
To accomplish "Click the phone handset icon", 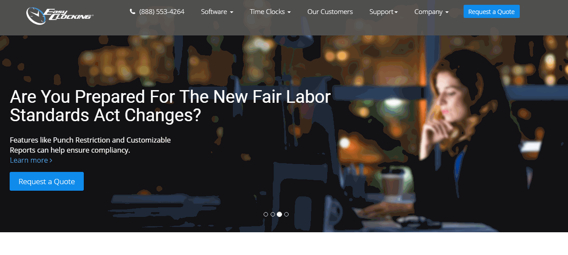I will click(132, 12).
